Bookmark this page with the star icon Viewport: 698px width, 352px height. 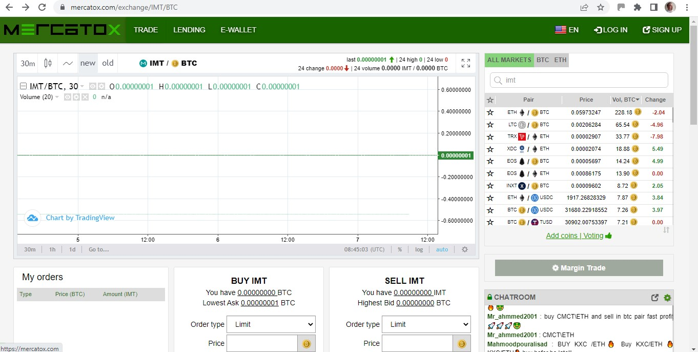tap(601, 7)
